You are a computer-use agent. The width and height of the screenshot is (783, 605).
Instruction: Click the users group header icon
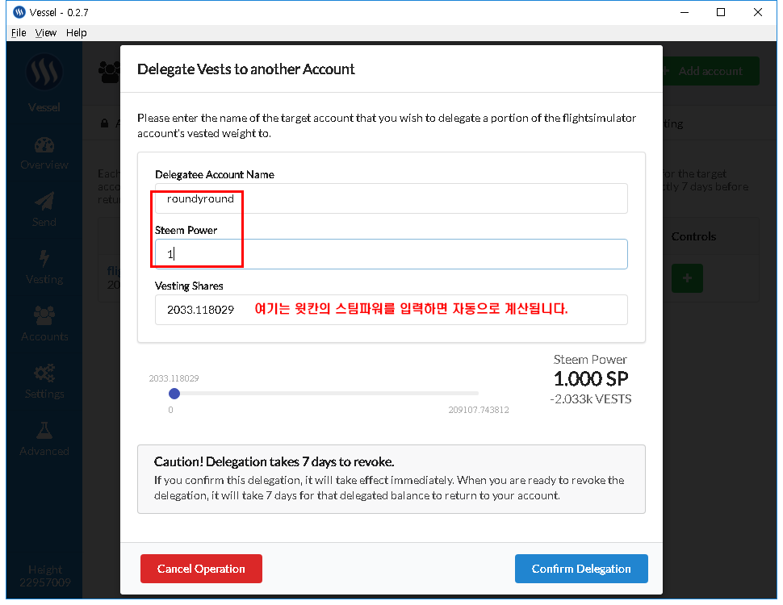109,72
